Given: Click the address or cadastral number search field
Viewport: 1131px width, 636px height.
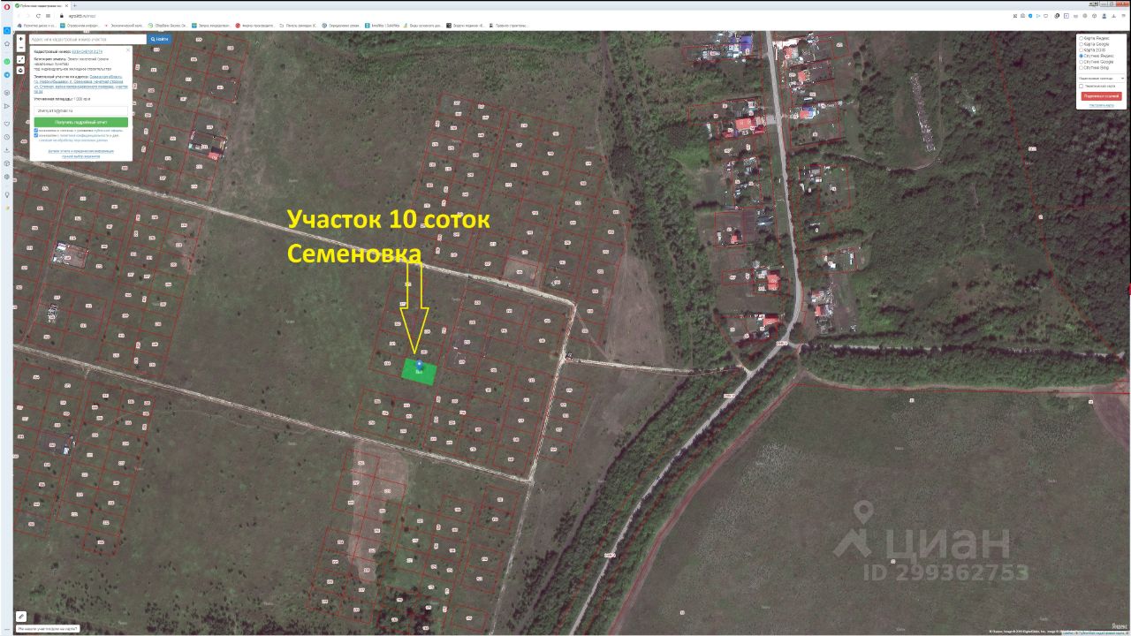Looking at the screenshot, I should 87,39.
